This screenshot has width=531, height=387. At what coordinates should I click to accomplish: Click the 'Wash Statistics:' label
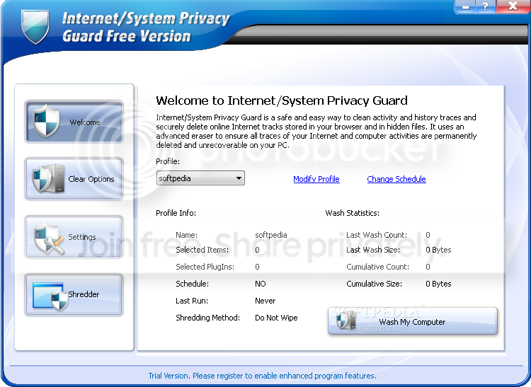pyautogui.click(x=352, y=213)
